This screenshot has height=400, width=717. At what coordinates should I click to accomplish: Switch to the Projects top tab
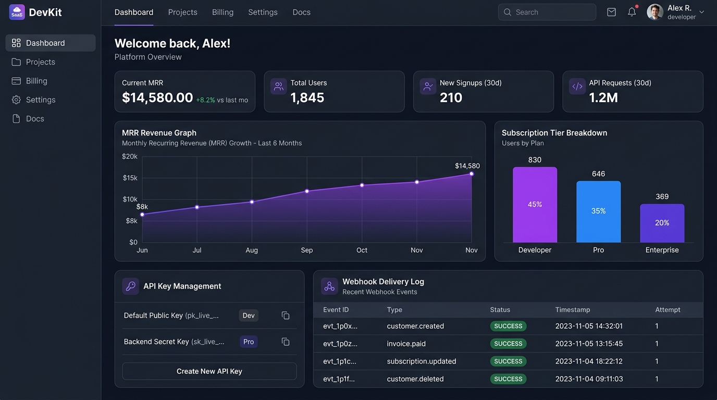coord(183,12)
